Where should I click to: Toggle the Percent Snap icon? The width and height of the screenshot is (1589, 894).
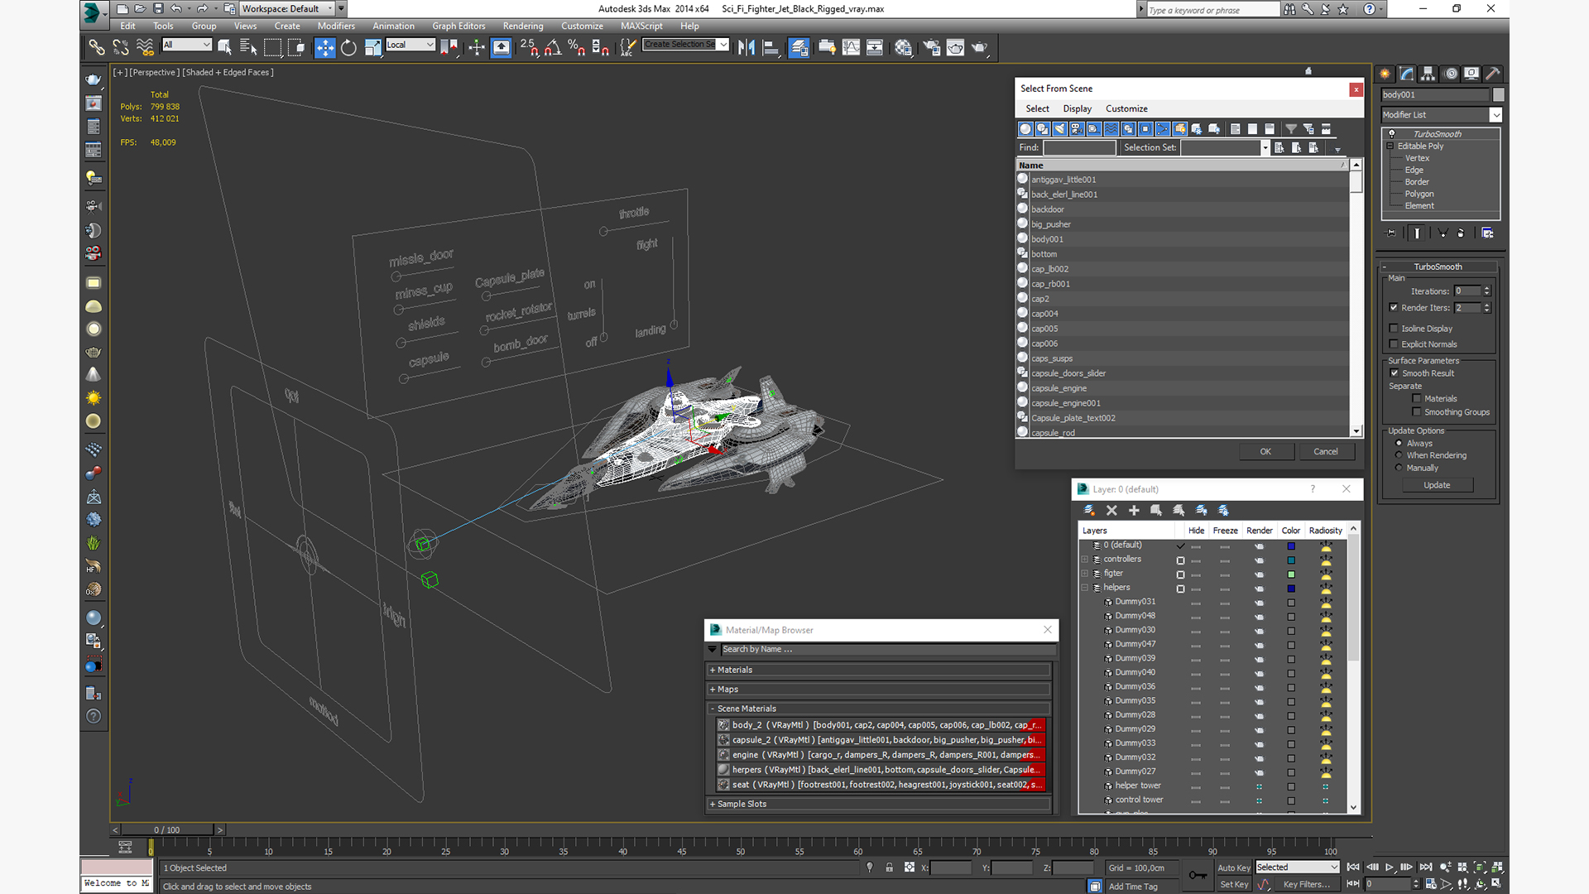[x=577, y=47]
